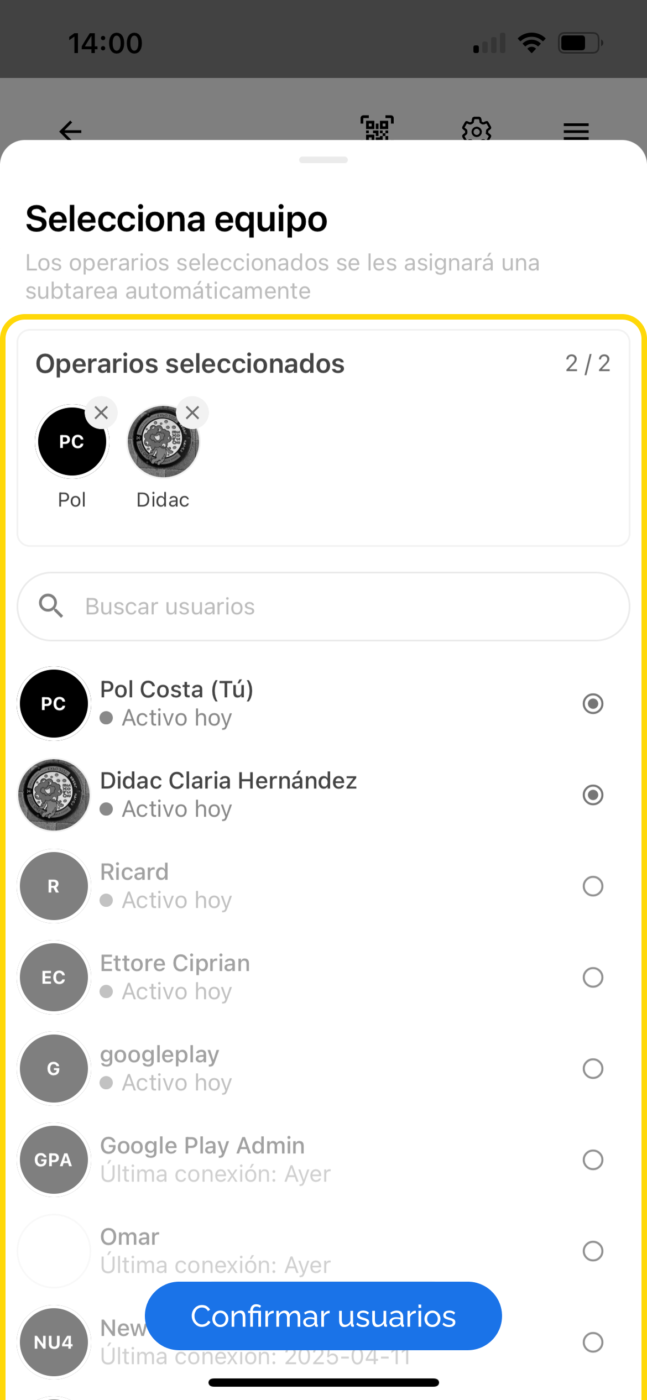This screenshot has height=1400, width=647.
Task: Select Google Play Admin radio button
Action: (593, 1160)
